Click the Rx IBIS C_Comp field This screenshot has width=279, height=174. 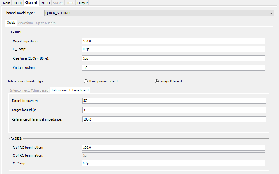pyautogui.click(x=173, y=163)
